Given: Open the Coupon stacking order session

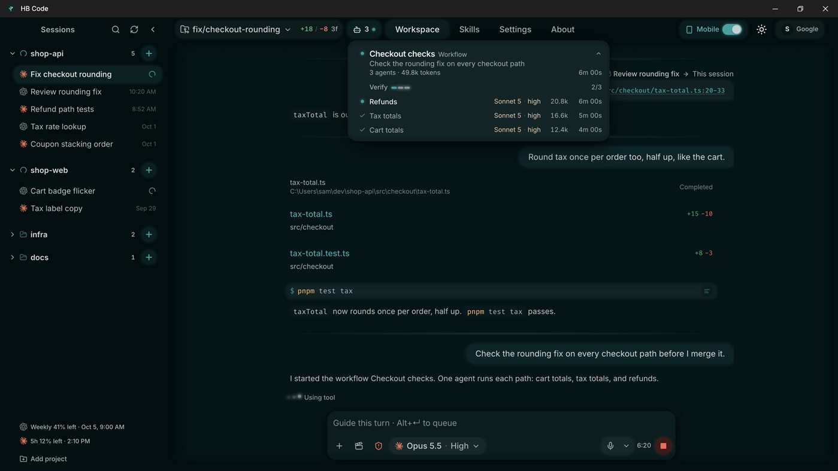Looking at the screenshot, I should tap(87, 144).
